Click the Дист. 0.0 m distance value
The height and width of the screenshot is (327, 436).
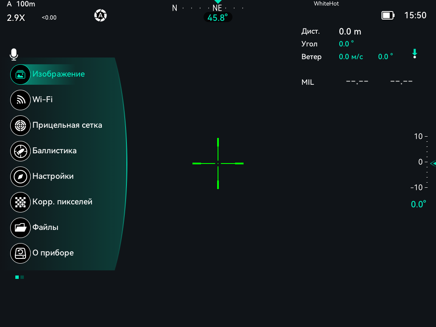tap(350, 32)
